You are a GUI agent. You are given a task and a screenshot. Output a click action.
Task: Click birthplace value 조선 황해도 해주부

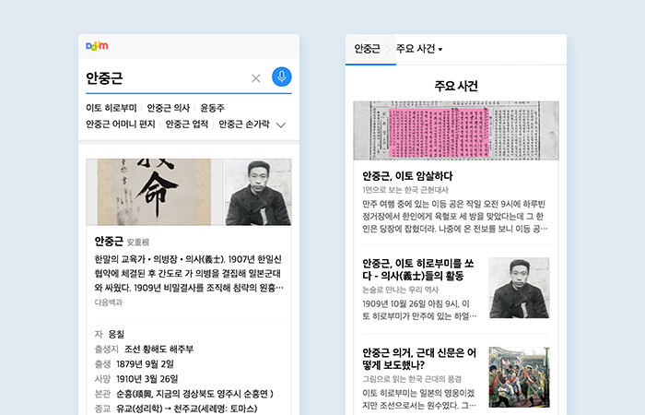point(158,350)
